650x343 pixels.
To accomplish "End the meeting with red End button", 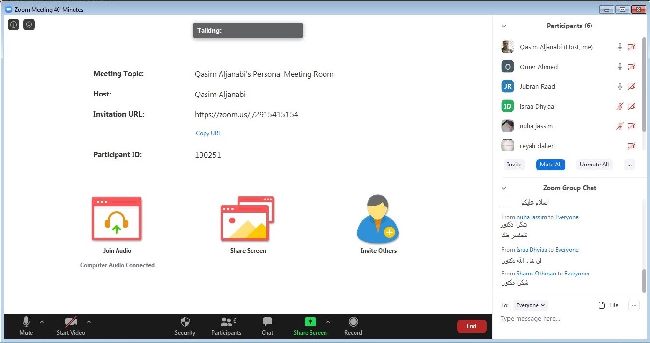I will (472, 326).
